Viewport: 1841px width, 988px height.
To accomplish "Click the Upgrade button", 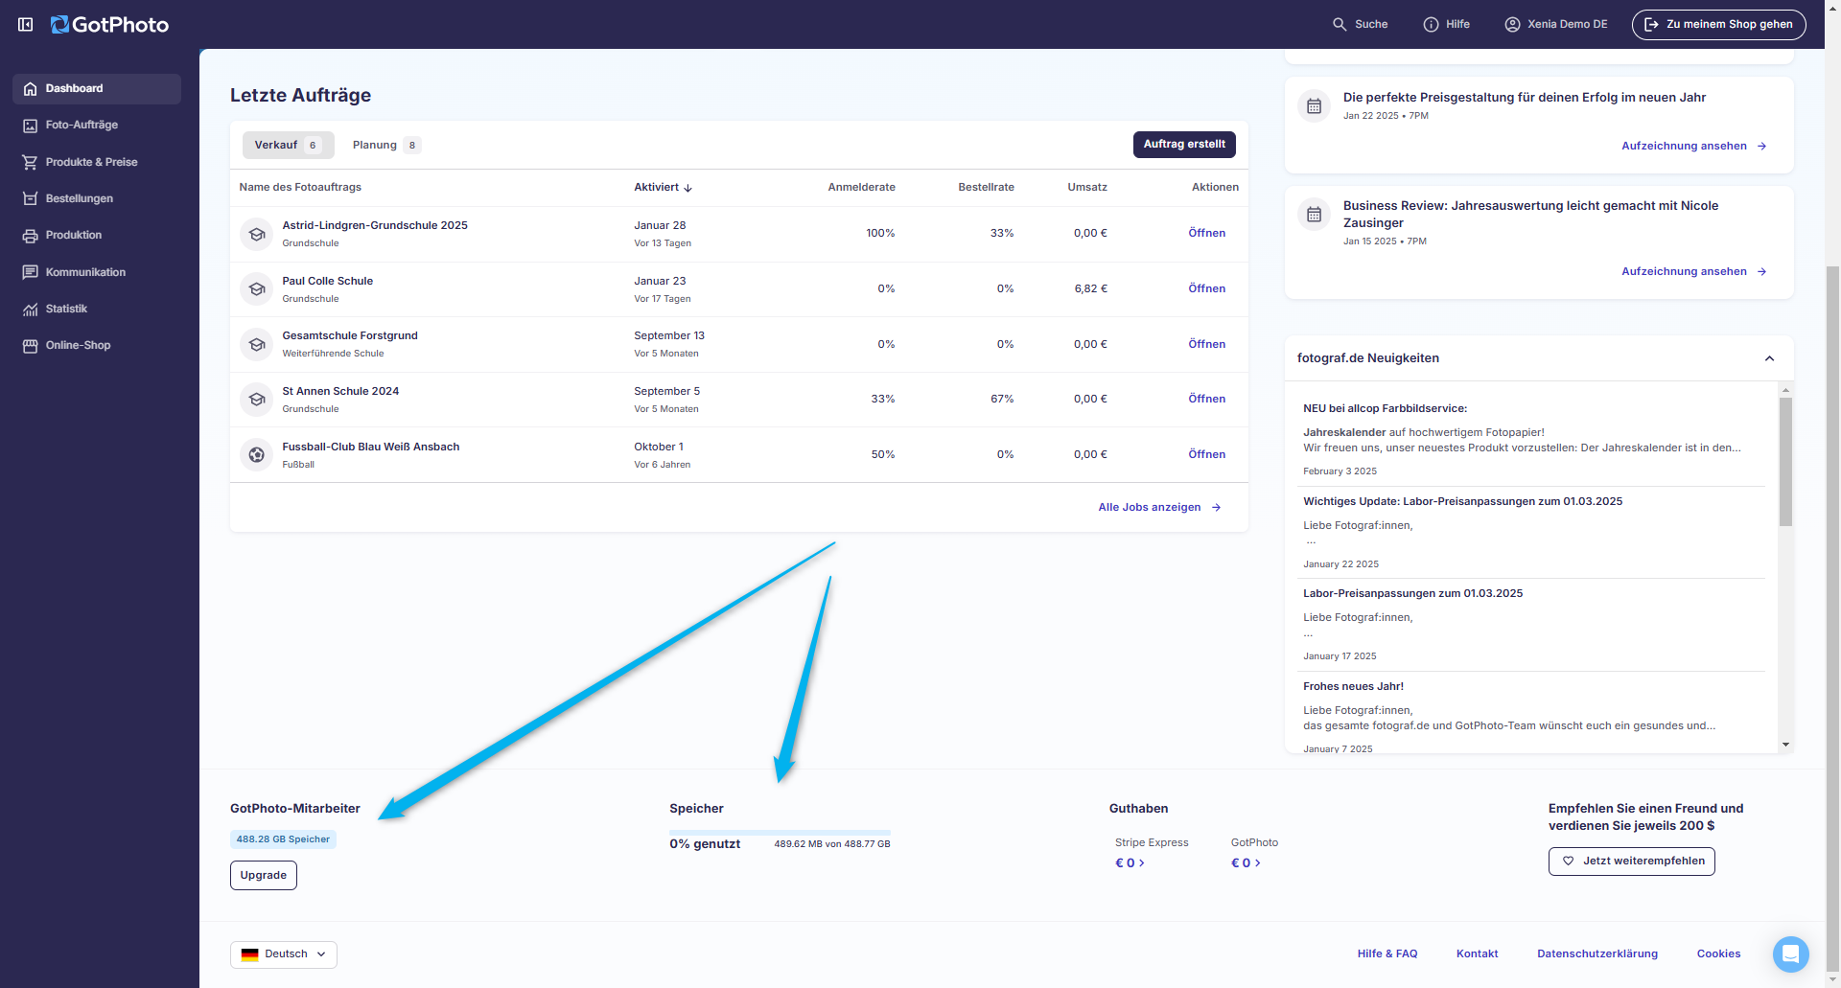I will point(264,875).
